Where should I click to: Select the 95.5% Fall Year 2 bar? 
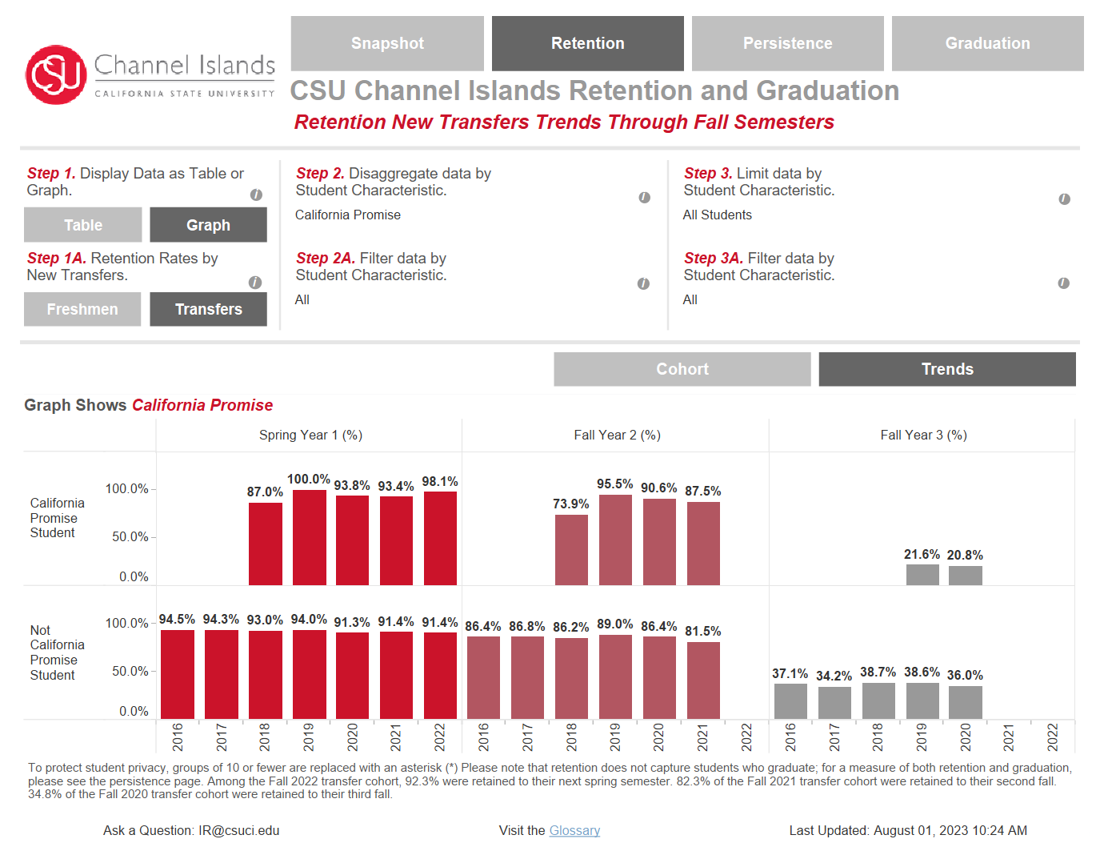(x=615, y=540)
